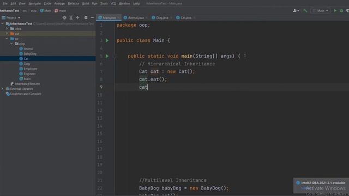Click the line number 7 in gutter
The image size is (349, 196).
click(101, 71)
